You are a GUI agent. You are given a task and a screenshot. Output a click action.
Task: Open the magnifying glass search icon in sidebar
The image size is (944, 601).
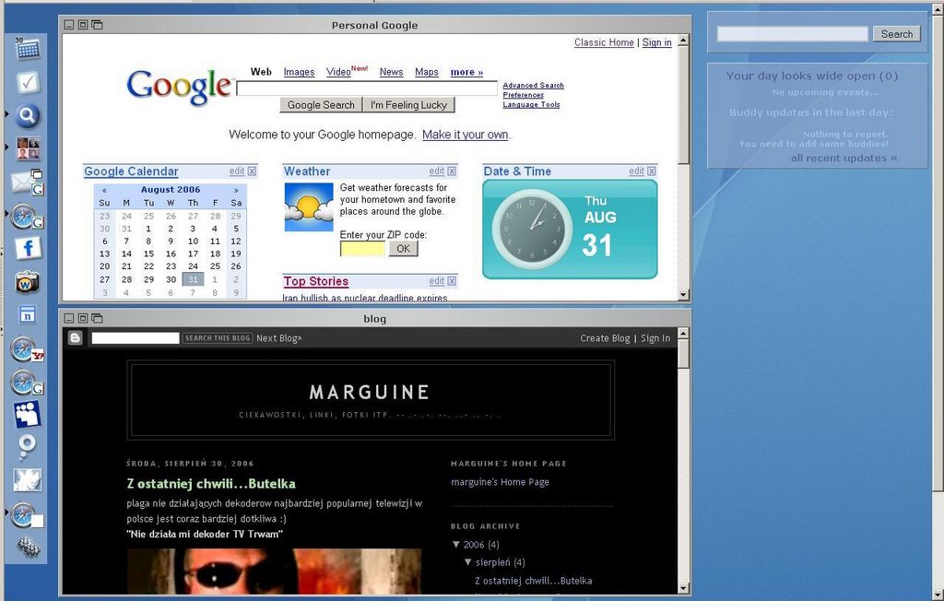tap(27, 115)
